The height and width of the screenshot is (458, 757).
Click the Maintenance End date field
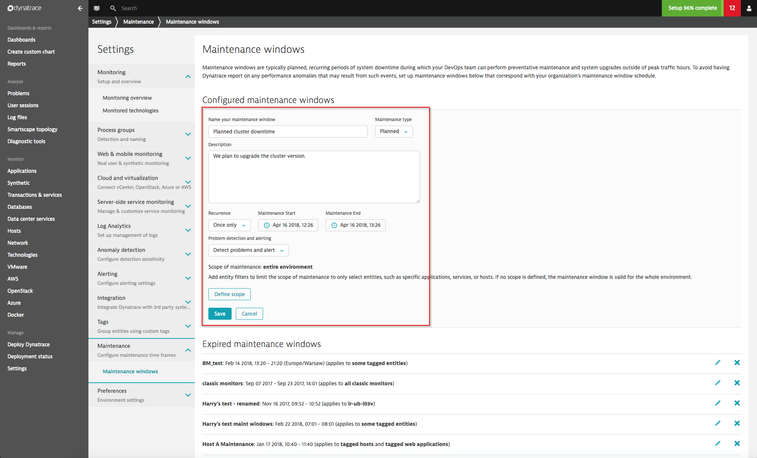tap(356, 225)
